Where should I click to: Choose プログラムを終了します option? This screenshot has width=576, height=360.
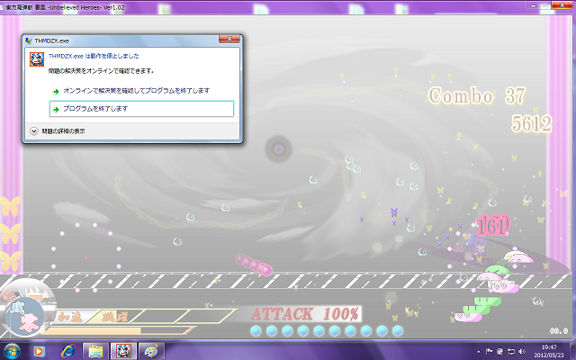[x=141, y=109]
